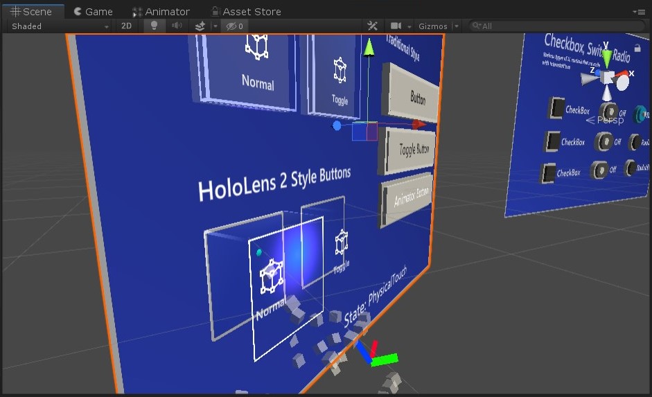The width and height of the screenshot is (652, 397).
Task: Select the HoloLens 2 Toggle button
Action: click(323, 242)
